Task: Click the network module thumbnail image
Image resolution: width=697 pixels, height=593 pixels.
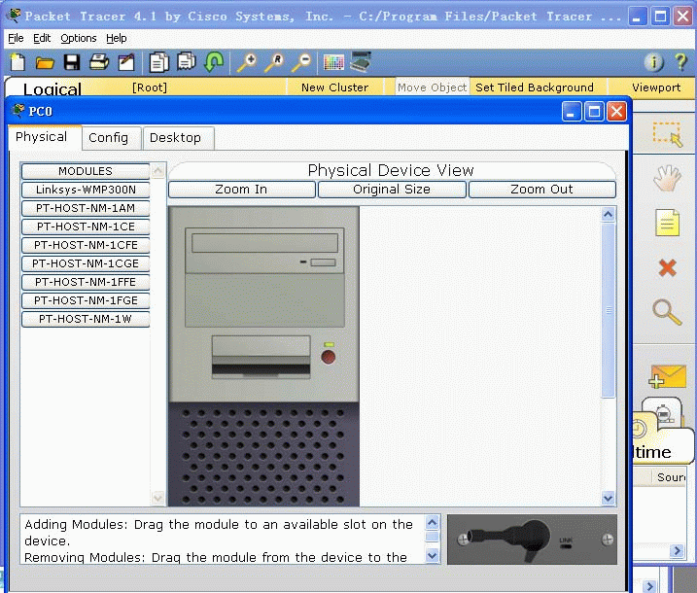Action: pos(532,540)
